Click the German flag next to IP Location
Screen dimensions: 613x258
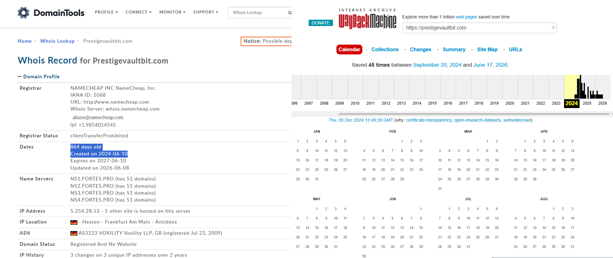tap(74, 222)
